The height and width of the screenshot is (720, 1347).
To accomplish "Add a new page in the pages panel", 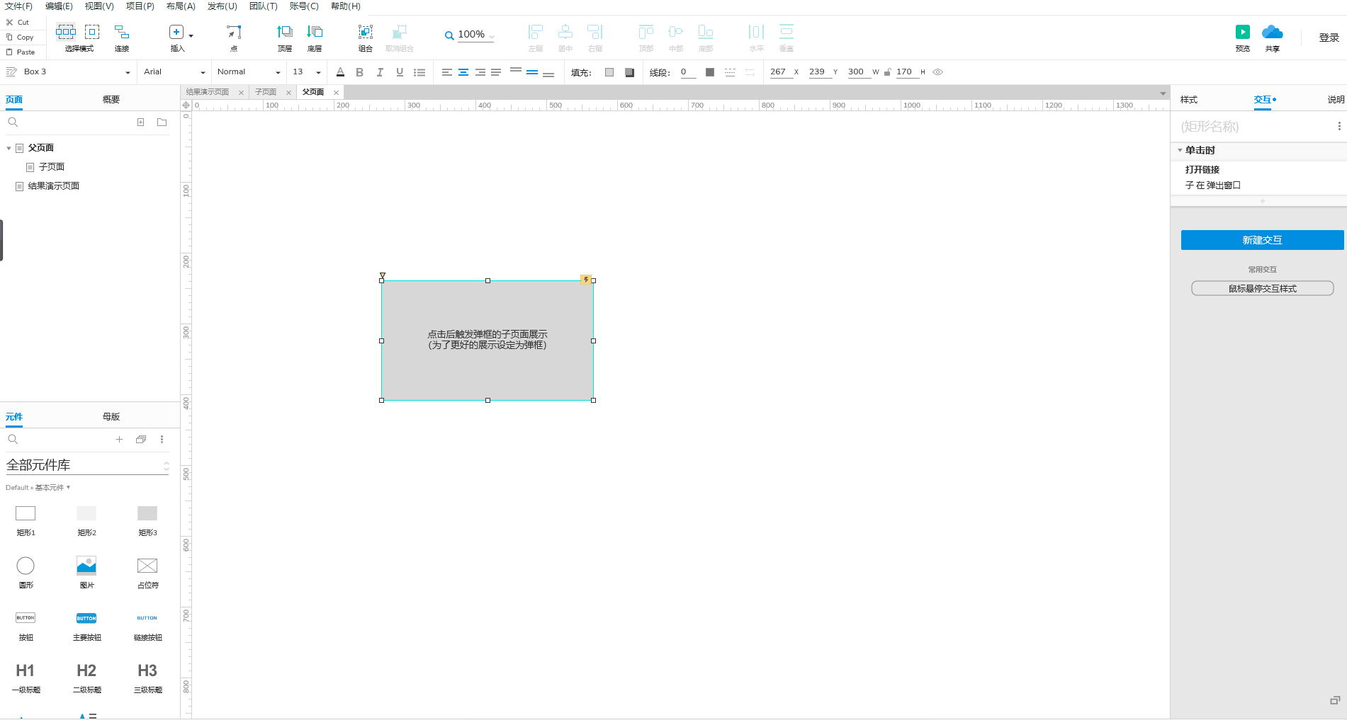I will [x=141, y=122].
